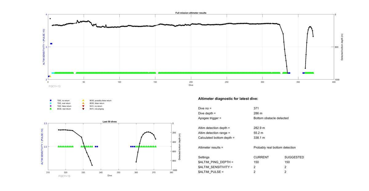This screenshot has width=369, height=191.
Task: Click the current ALTIM_SENSITIVITY value 2
Action: tap(255, 167)
